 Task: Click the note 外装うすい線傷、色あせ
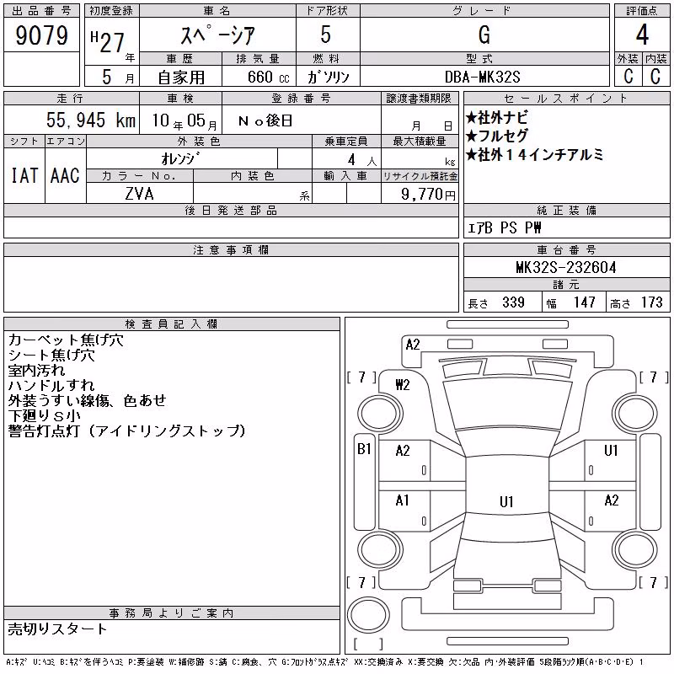[x=88, y=401]
